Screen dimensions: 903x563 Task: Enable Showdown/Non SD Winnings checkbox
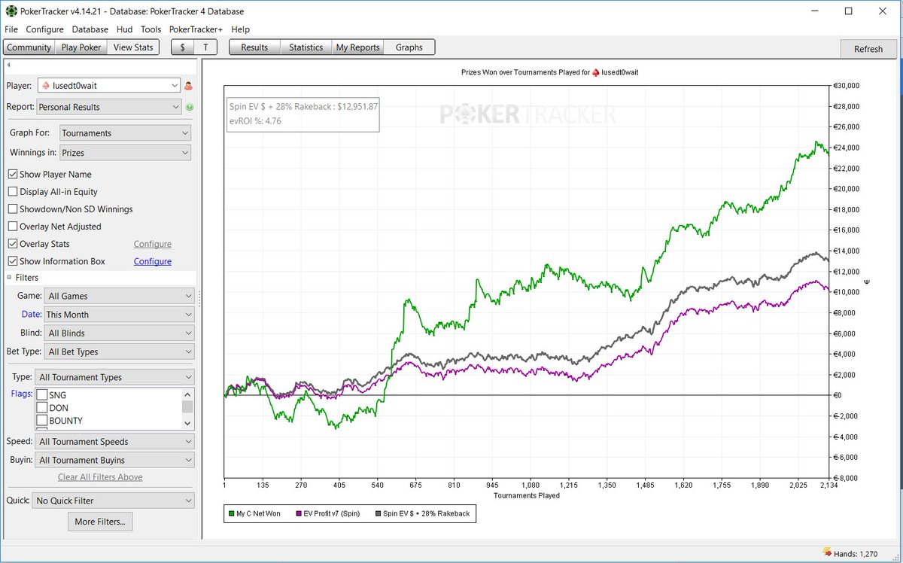[13, 208]
